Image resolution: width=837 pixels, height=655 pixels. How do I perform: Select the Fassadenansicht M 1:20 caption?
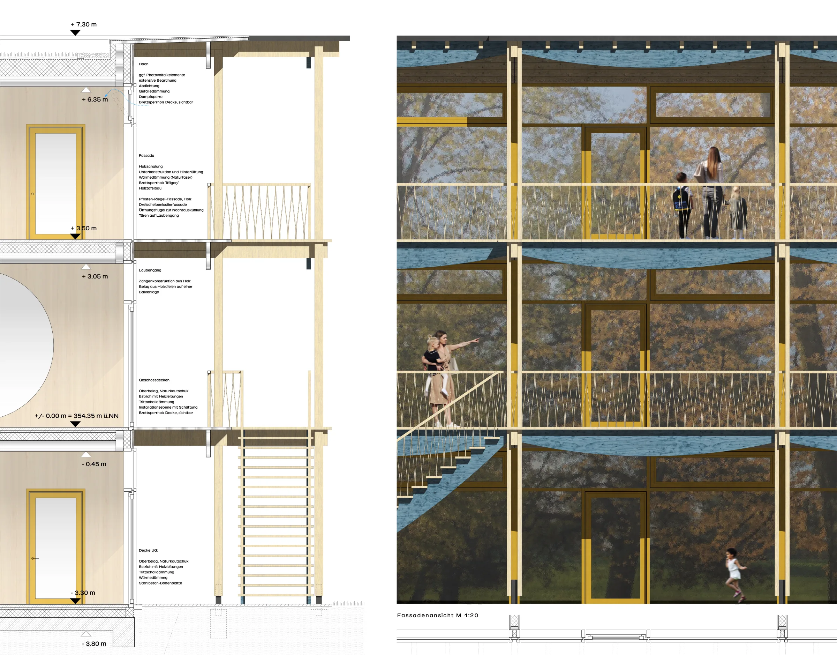click(438, 616)
